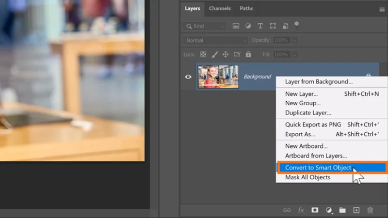Choose Mask All Objects menu item
Viewport: 388px width, 218px height.
point(332,177)
